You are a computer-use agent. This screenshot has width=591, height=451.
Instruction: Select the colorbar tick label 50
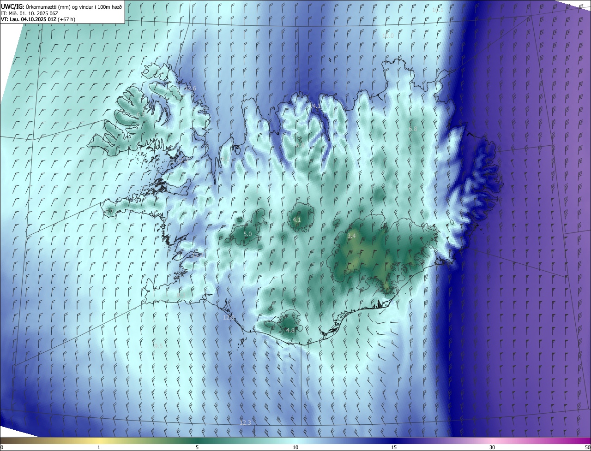pyautogui.click(x=587, y=447)
